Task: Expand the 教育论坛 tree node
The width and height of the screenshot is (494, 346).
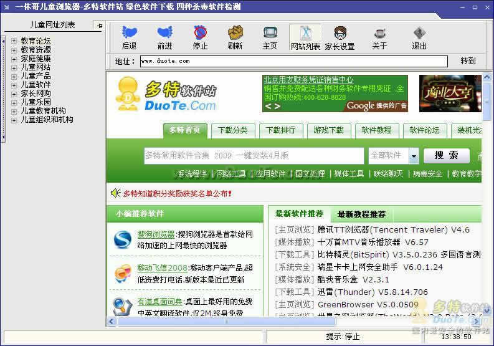Action: coord(14,41)
